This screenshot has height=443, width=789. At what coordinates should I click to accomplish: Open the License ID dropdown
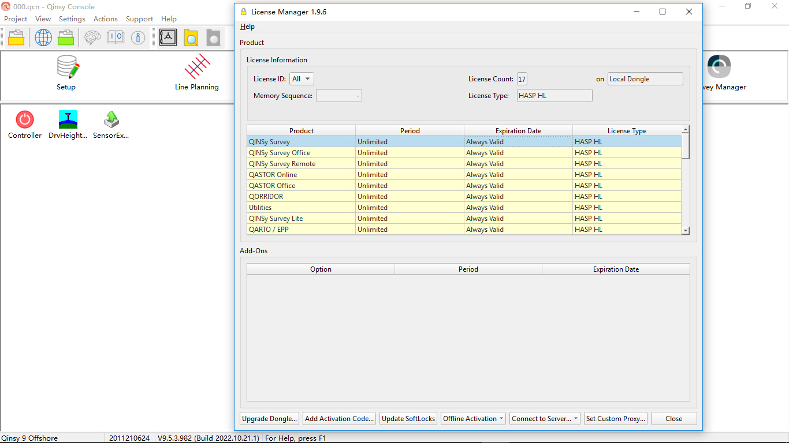[x=302, y=79]
